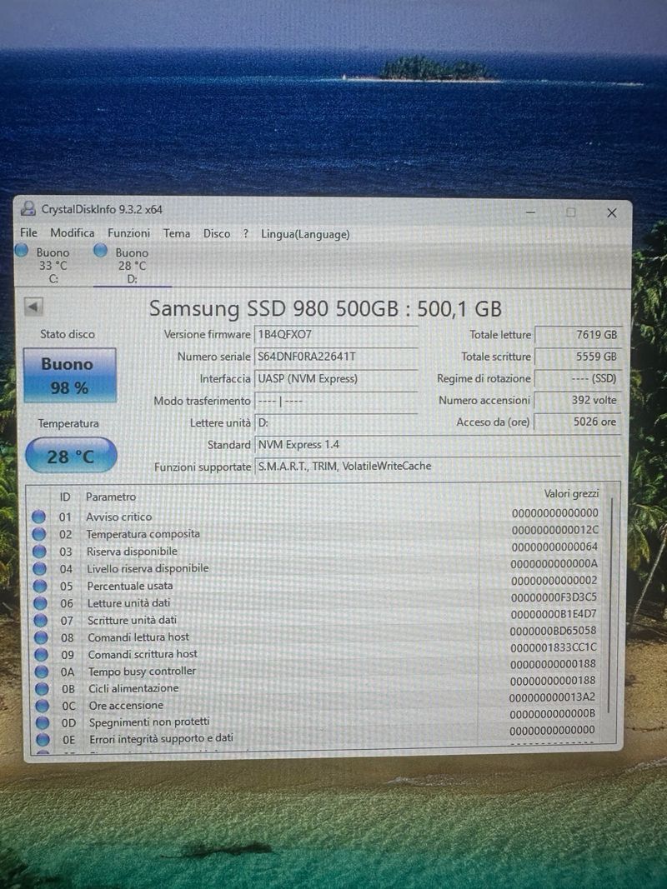This screenshot has width=667, height=889.
Task: Click the firmware version field 1B4QFXO7
Action: tap(336, 334)
